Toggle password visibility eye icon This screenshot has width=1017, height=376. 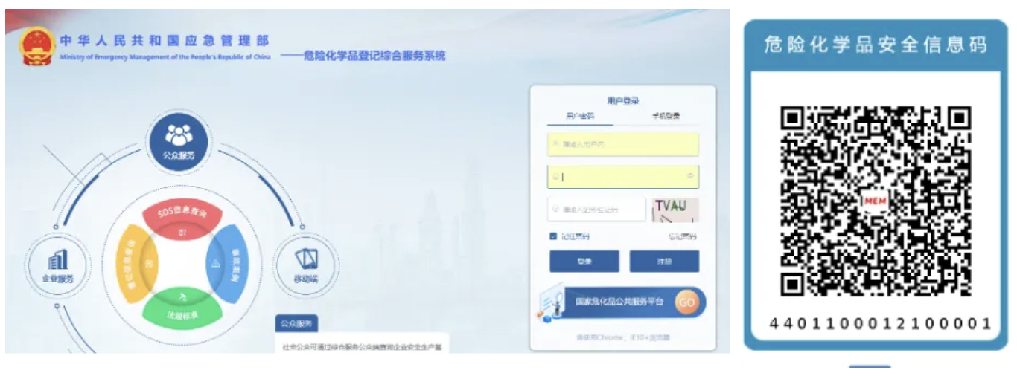pyautogui.click(x=690, y=176)
